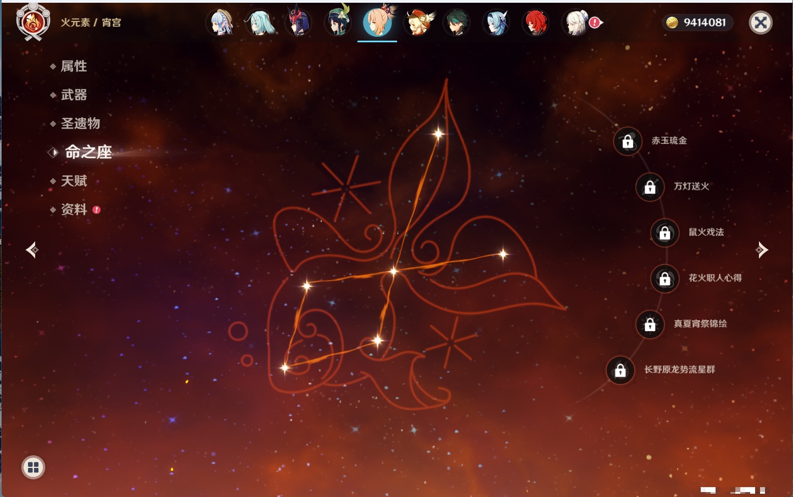Viewport: 793px width, 497px height.
Task: Select the 命之座 constellation menu item
Action: coord(88,152)
